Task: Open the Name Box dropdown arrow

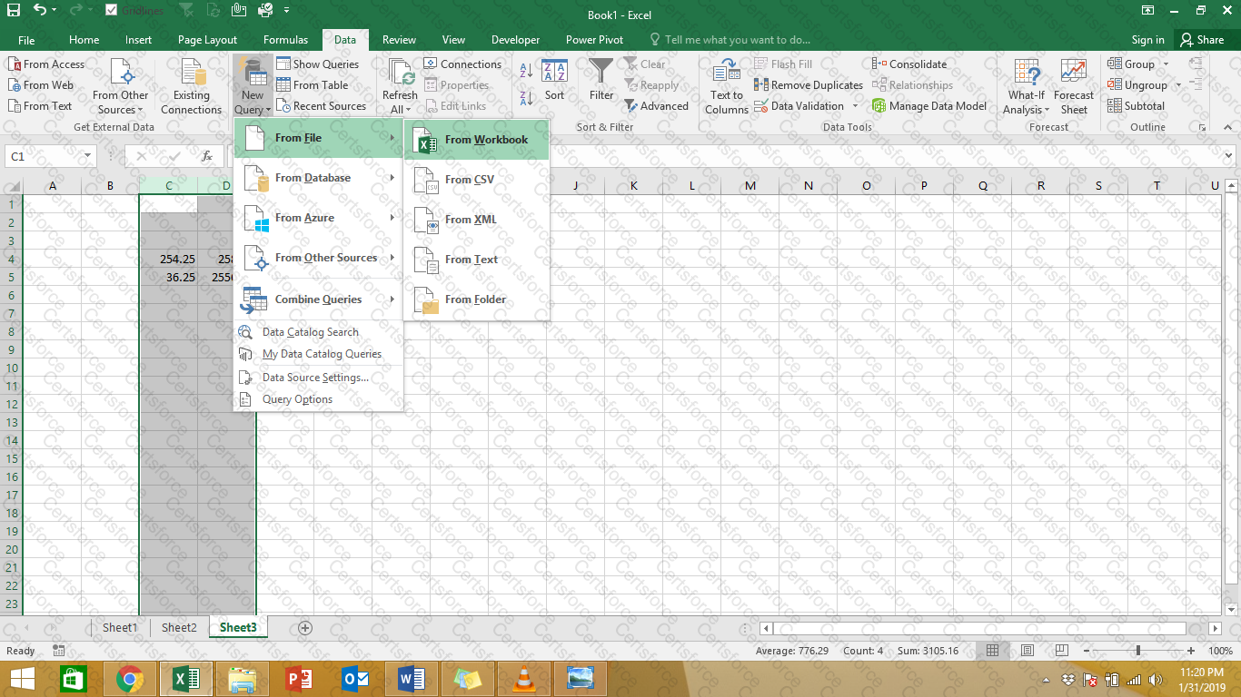Action: [x=87, y=156]
